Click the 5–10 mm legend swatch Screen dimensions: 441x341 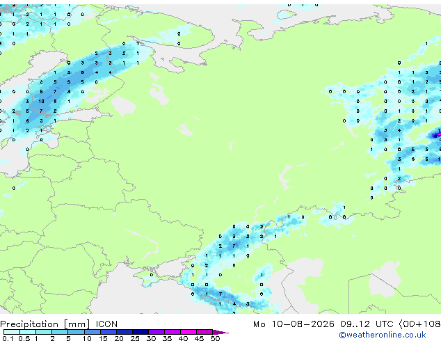tap(77, 332)
